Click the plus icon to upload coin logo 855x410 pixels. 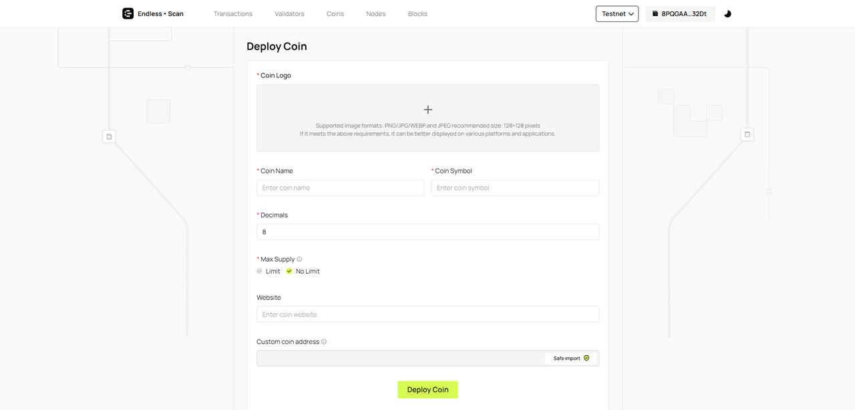pos(427,110)
